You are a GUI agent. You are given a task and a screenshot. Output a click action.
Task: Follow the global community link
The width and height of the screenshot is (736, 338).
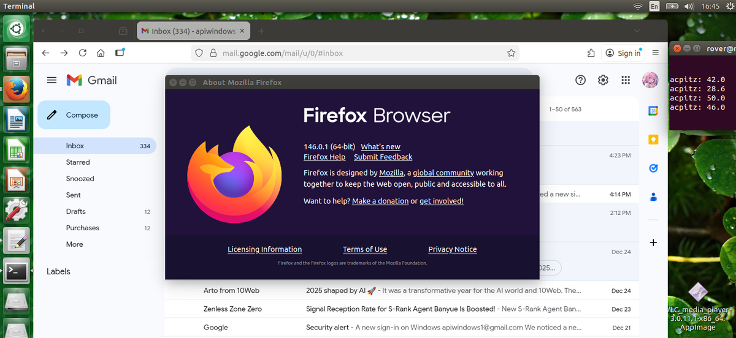[443, 173]
